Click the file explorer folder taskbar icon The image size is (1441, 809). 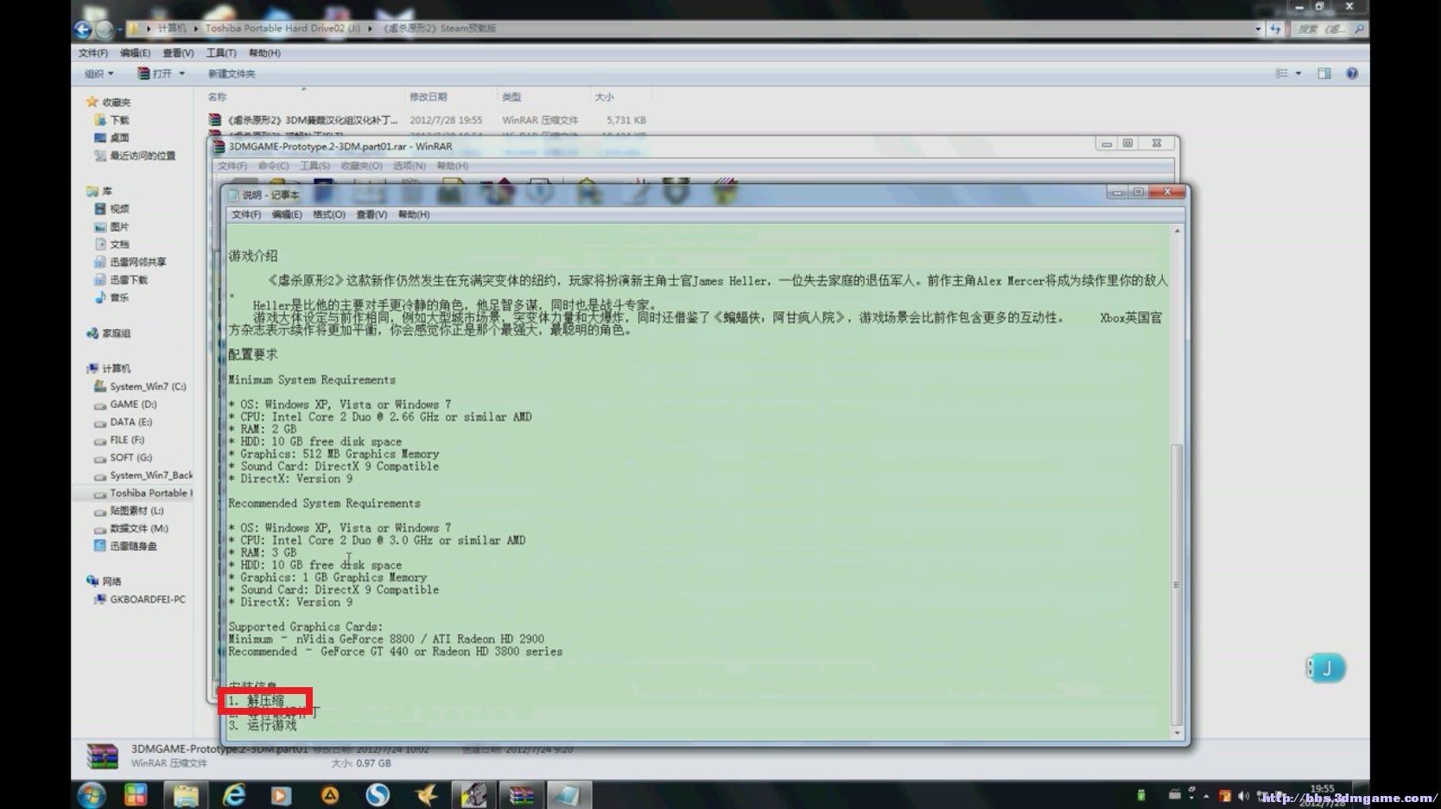tap(185, 795)
